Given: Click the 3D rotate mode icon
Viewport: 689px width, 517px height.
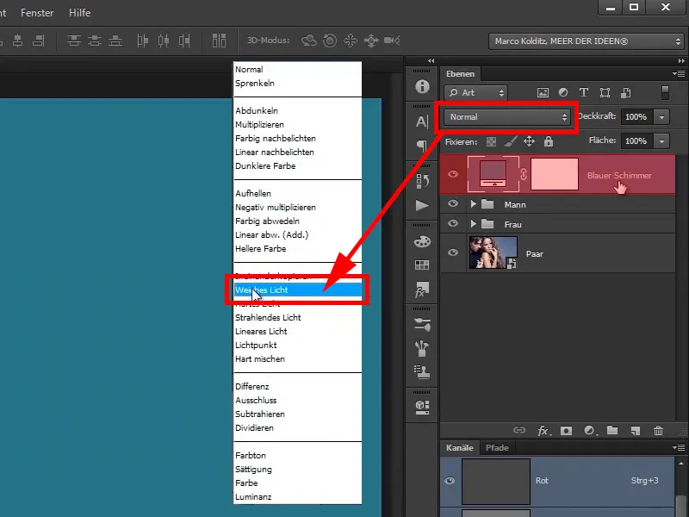Looking at the screenshot, I should tap(309, 40).
